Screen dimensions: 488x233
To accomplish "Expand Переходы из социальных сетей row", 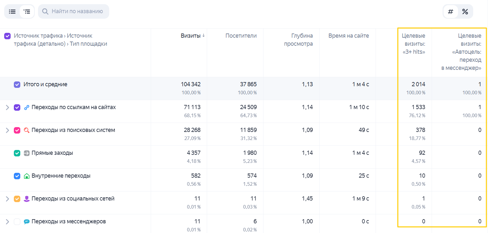I will 7,199.
